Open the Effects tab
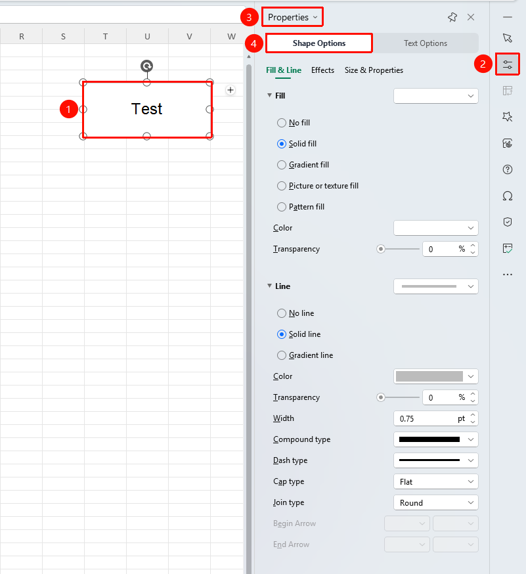The height and width of the screenshot is (574, 526). [322, 70]
